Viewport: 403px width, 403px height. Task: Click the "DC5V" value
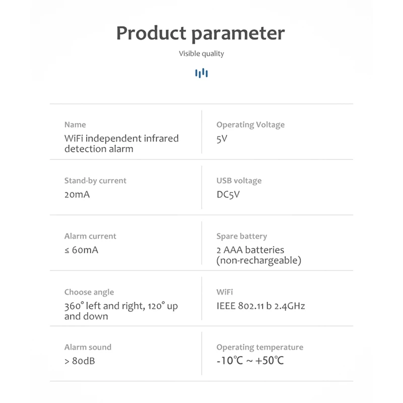pyautogui.click(x=228, y=194)
